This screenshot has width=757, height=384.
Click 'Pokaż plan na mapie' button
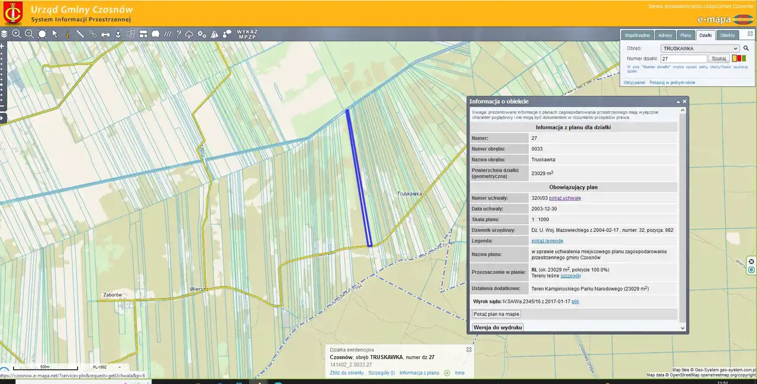click(496, 314)
